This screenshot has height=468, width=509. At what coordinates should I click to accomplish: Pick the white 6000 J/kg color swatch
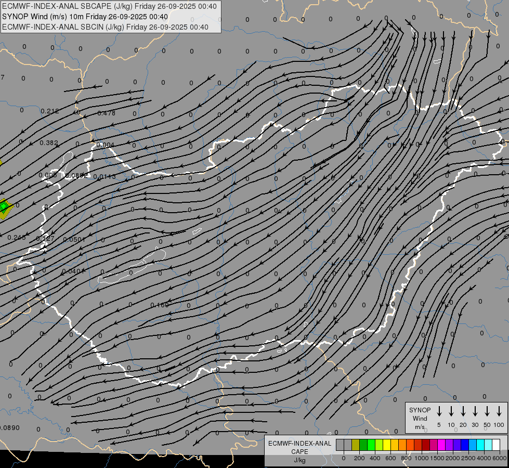coord(495,445)
